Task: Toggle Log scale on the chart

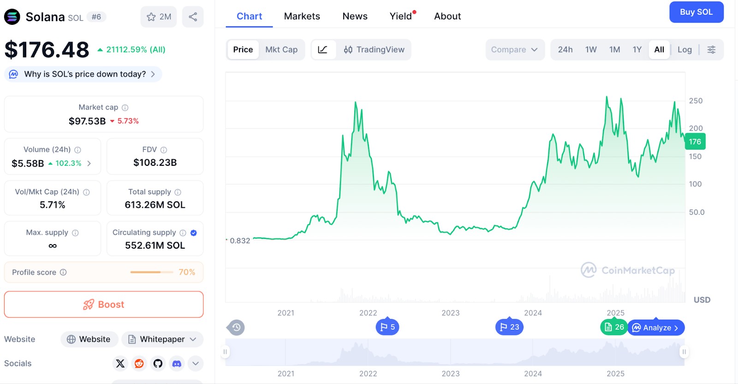Action: (x=684, y=50)
